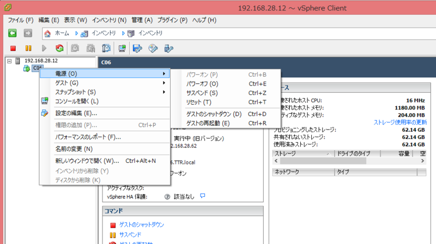The height and width of the screenshot is (244, 436).
Task: Click the yellow suspend command icon
Action: click(x=113, y=235)
